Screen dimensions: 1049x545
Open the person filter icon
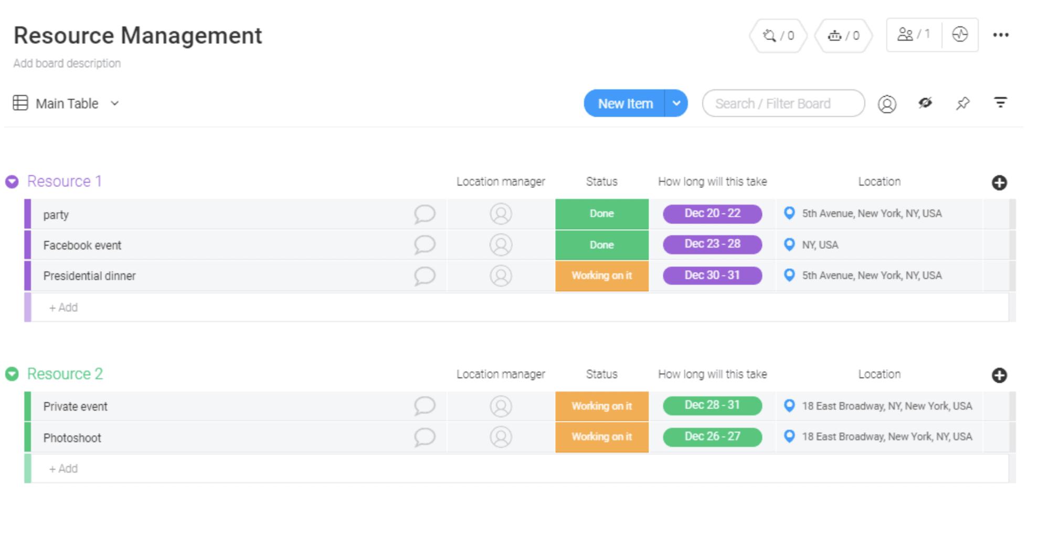click(887, 103)
